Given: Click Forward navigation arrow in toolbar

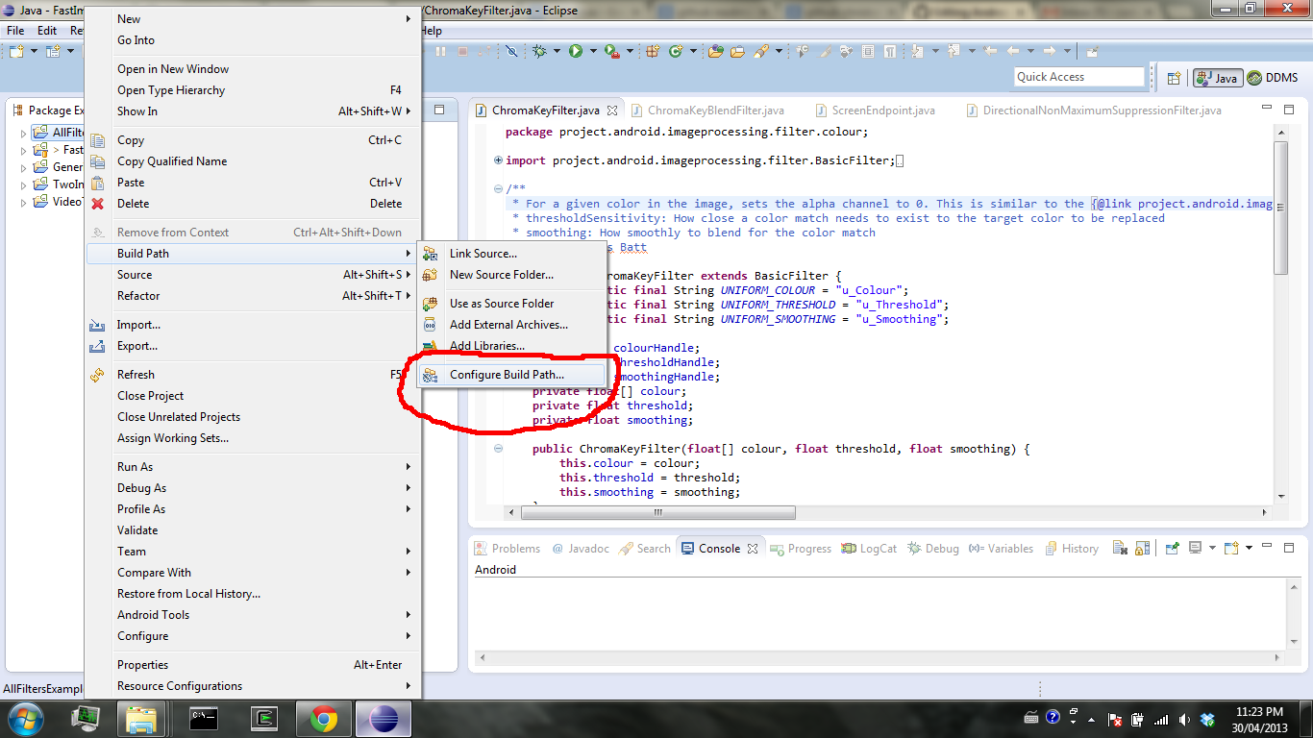Looking at the screenshot, I should (x=1050, y=51).
